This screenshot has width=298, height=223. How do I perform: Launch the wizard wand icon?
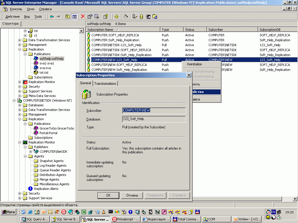click(x=126, y=17)
